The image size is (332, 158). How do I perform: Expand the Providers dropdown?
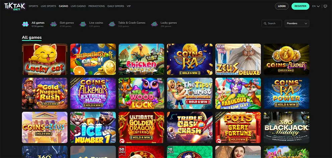click(x=297, y=23)
